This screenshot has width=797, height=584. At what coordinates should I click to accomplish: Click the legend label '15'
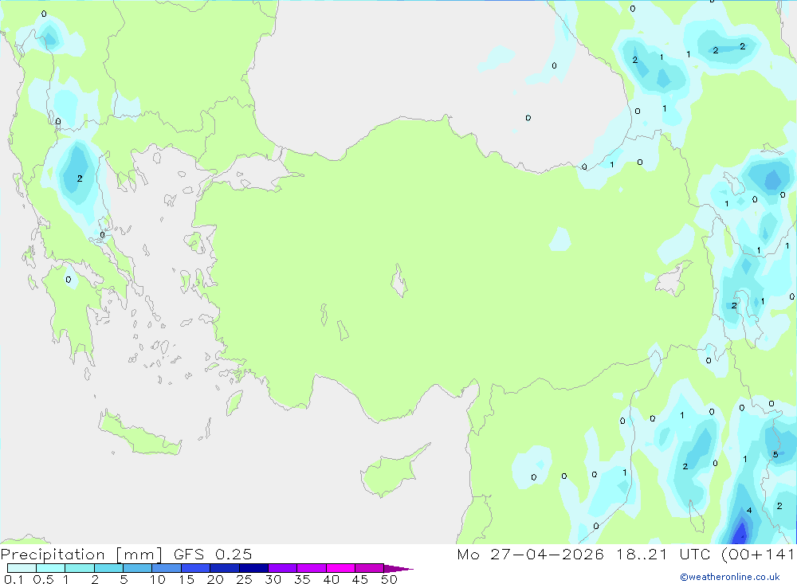pos(186,579)
